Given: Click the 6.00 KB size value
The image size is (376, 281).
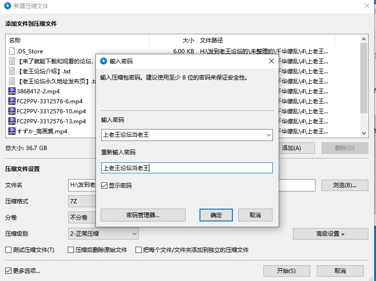Looking at the screenshot, I should (x=183, y=51).
